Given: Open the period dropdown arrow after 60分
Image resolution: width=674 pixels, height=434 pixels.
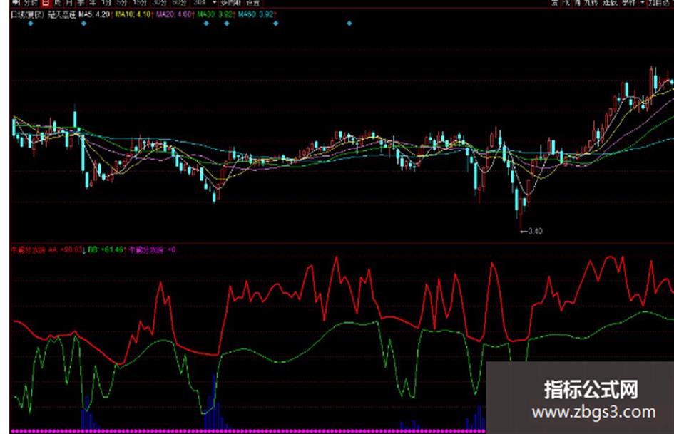Looking at the screenshot, I should click(214, 3).
